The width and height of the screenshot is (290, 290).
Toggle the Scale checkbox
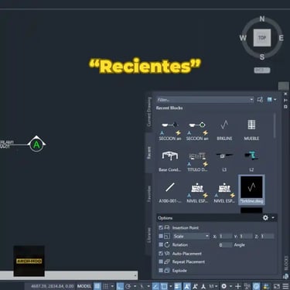pyautogui.click(x=161, y=236)
